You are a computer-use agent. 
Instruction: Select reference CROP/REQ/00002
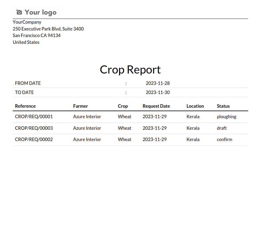[x=34, y=139]
